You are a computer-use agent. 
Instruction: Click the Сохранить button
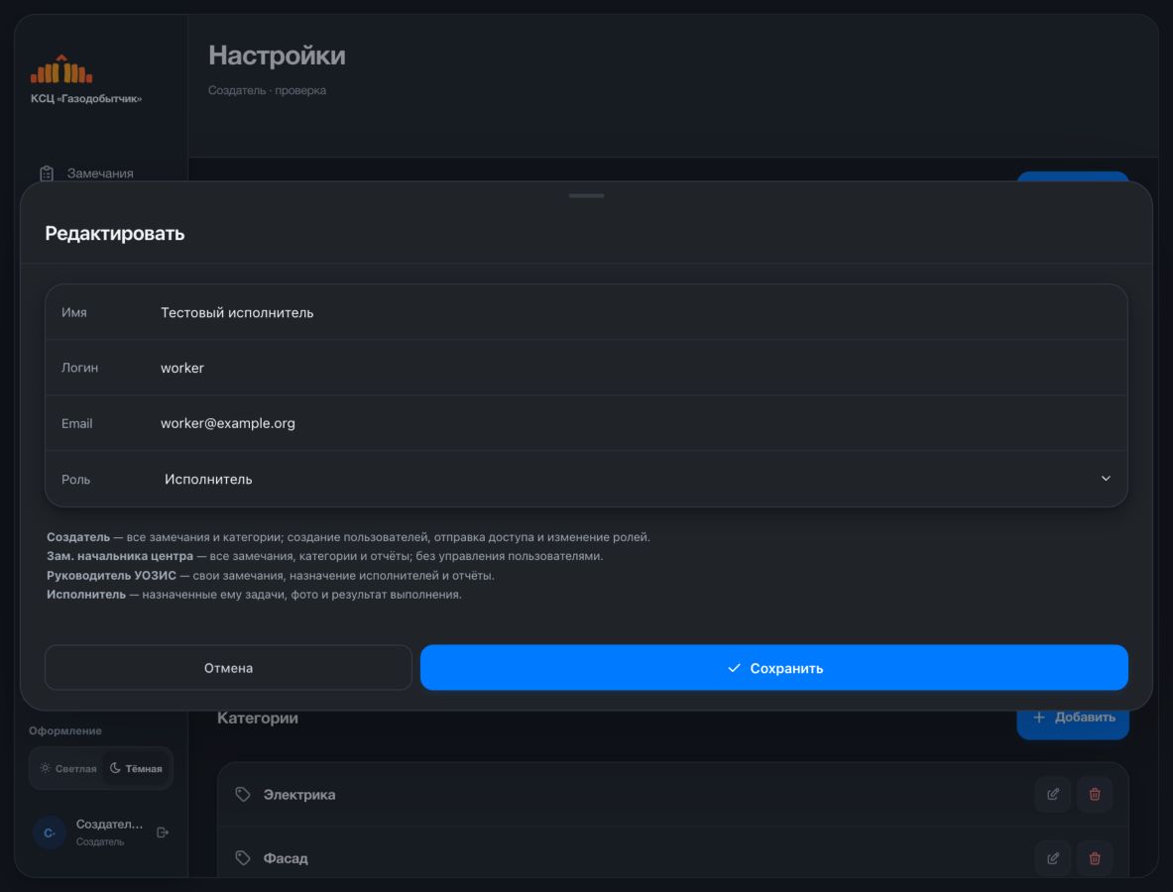click(773, 668)
